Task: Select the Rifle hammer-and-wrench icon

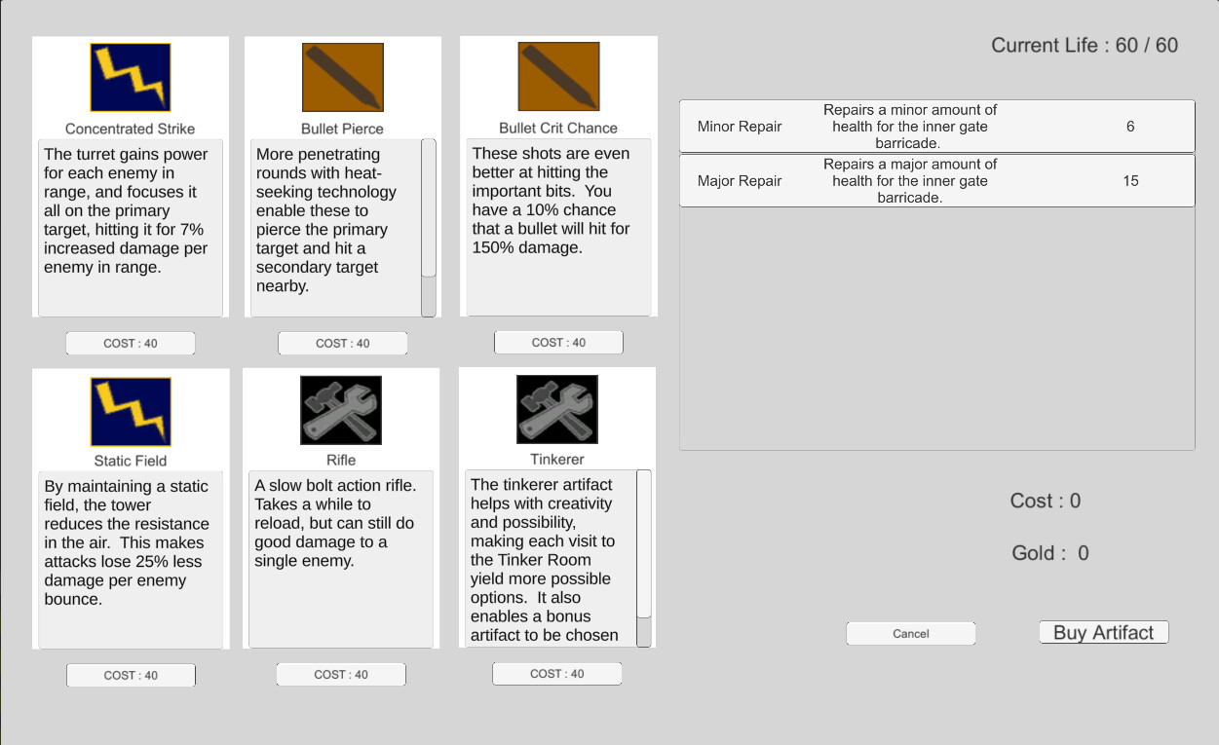Action: click(341, 410)
